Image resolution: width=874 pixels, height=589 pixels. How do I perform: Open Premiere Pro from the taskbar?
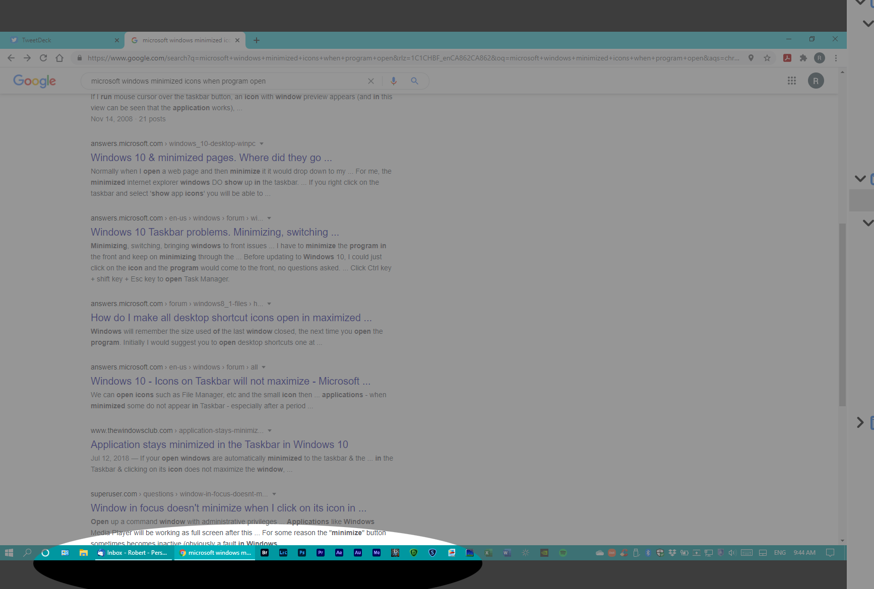pyautogui.click(x=321, y=553)
